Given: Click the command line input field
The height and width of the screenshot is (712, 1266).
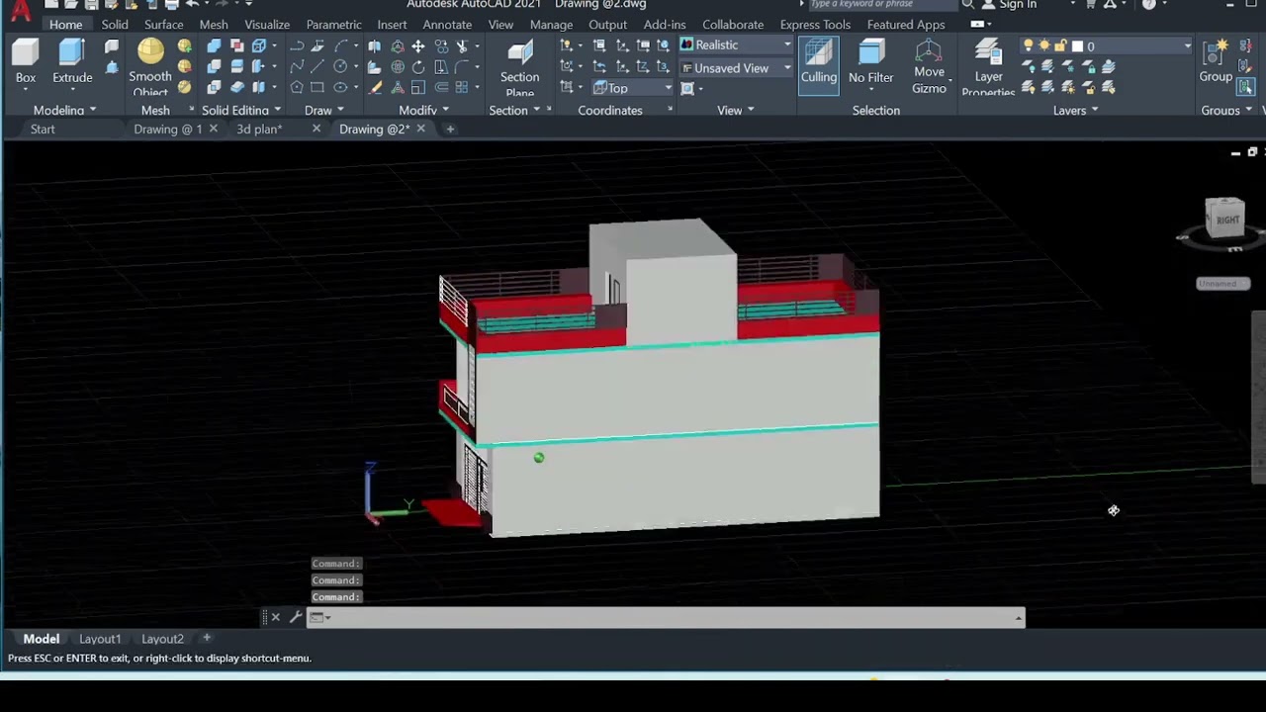Looking at the screenshot, I should [x=665, y=617].
